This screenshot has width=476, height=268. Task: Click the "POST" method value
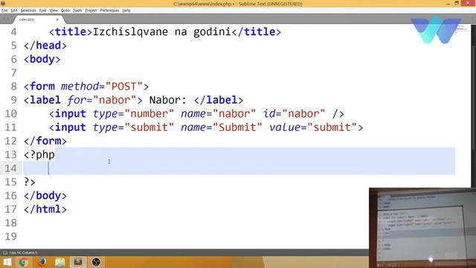point(124,86)
